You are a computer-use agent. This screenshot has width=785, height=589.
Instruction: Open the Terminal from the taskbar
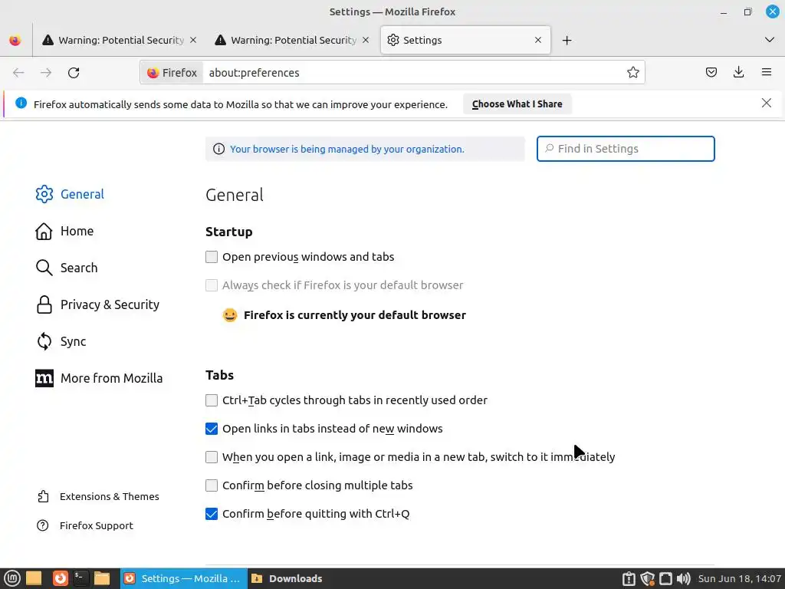click(x=80, y=578)
